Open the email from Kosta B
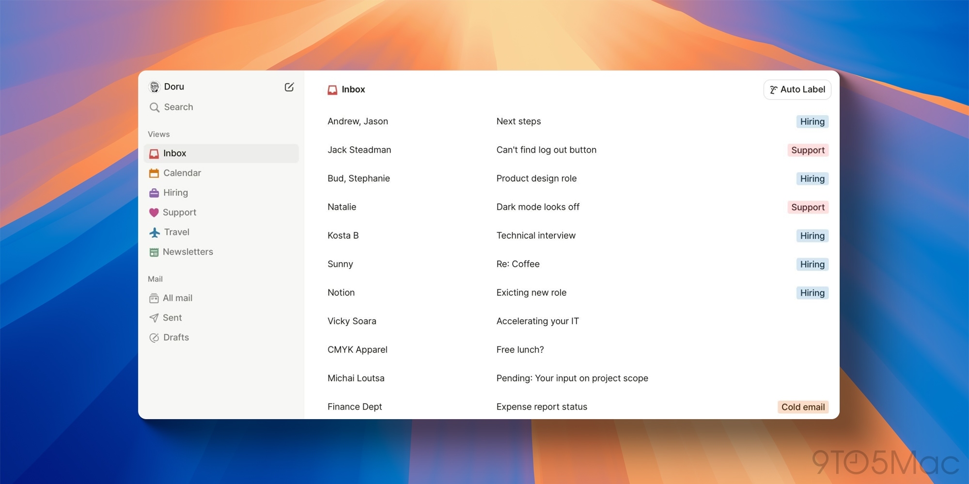The width and height of the screenshot is (969, 484). [x=343, y=236]
